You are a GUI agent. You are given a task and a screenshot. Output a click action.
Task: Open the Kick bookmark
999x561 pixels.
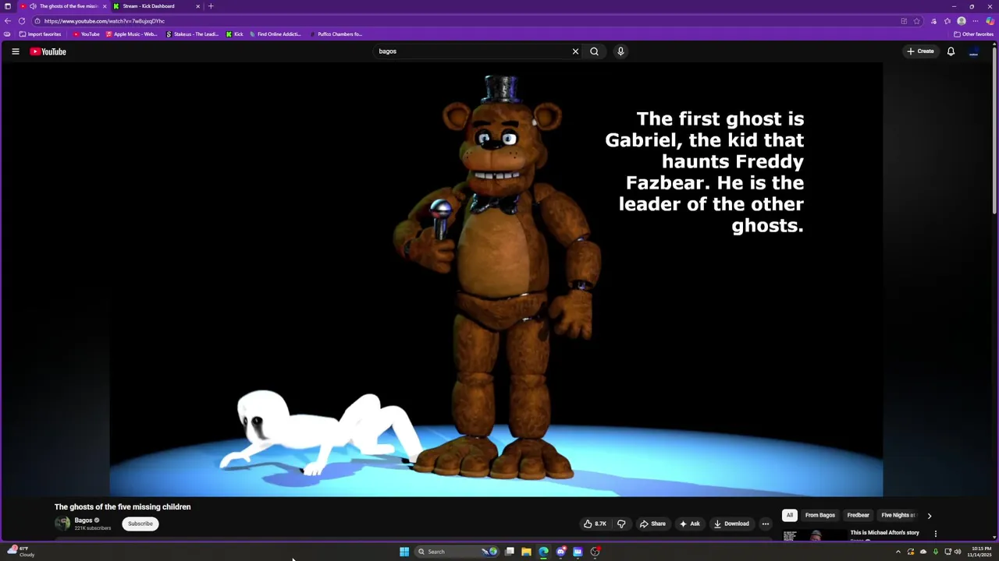pos(235,34)
